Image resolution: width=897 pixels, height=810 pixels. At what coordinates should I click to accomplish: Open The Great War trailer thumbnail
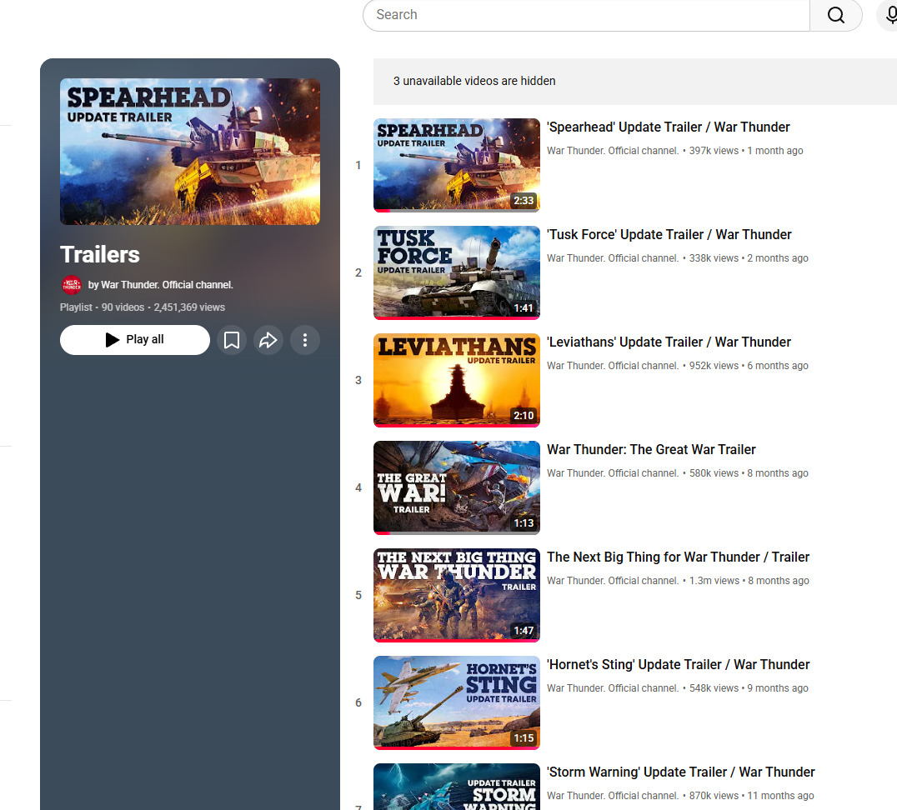pos(456,487)
